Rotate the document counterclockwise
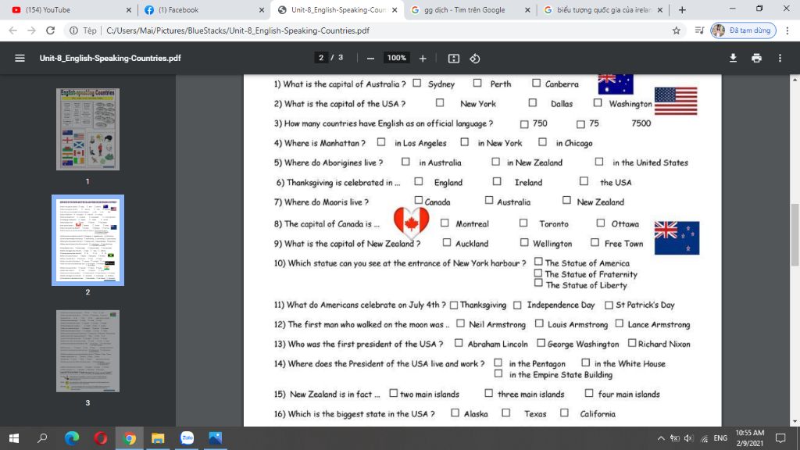 [x=474, y=58]
